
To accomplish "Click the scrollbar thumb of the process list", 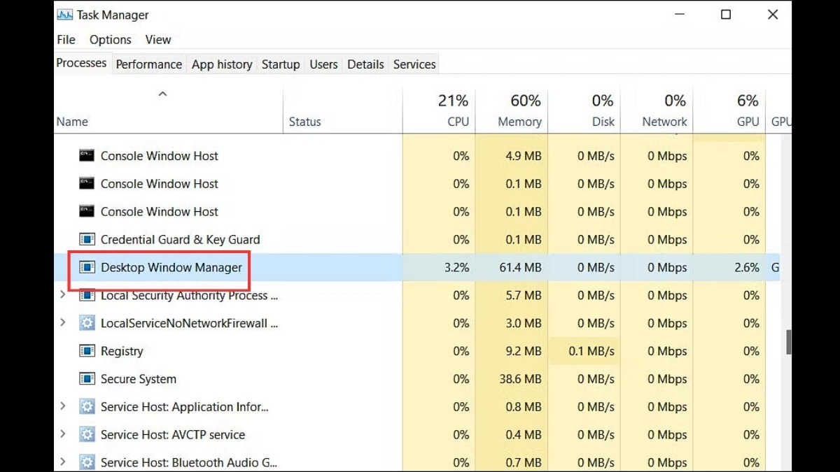I will tap(789, 343).
